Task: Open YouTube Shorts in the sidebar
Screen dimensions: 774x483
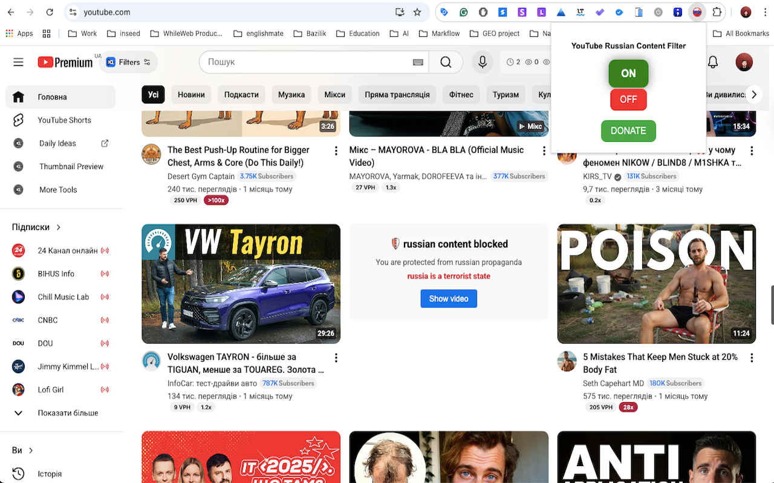Action: tap(60, 120)
